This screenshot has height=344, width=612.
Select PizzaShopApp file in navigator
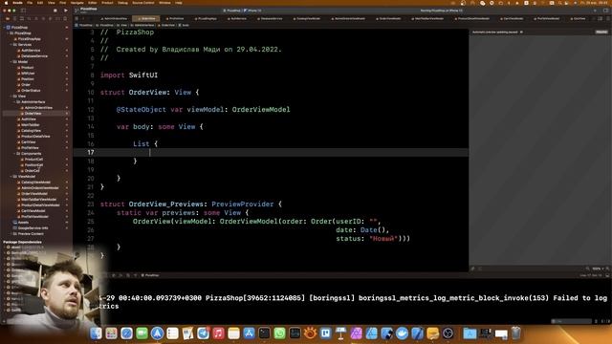pyautogui.click(x=30, y=38)
